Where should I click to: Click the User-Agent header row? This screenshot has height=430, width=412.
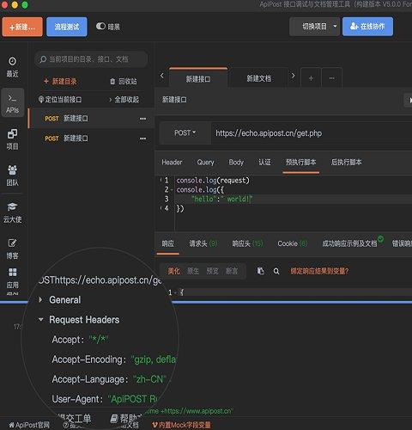[x=105, y=399]
